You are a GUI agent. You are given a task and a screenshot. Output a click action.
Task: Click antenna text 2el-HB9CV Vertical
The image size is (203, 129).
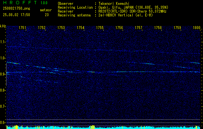pos(116,15)
